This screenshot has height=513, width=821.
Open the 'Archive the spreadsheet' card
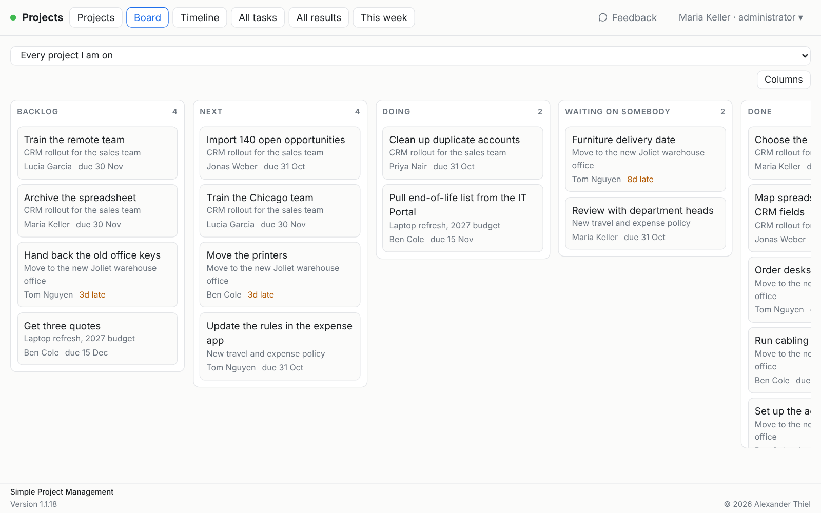97,211
